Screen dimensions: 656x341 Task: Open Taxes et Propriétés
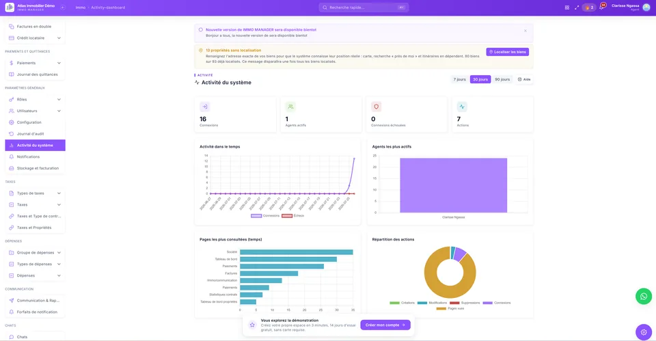35,228
